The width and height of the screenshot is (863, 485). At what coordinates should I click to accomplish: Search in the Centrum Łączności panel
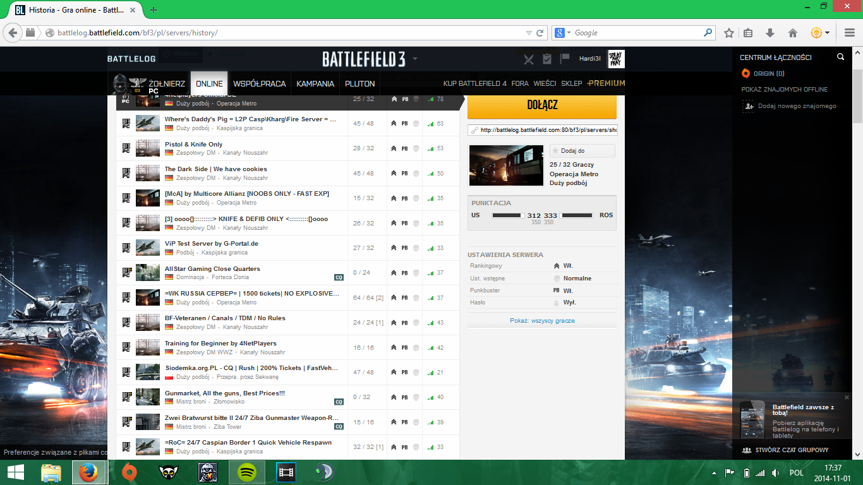click(840, 57)
